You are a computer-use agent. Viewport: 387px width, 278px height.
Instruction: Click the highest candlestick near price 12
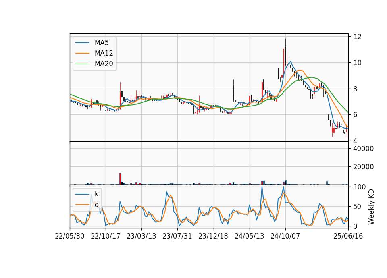point(285,52)
